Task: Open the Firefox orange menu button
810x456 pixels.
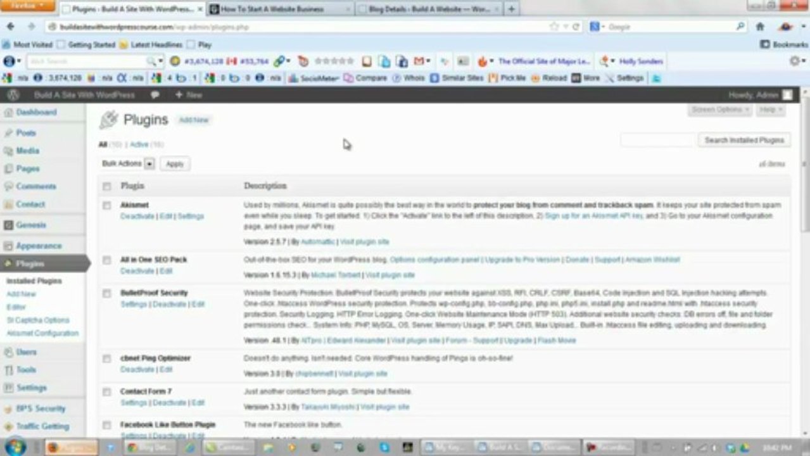Action: coord(28,6)
